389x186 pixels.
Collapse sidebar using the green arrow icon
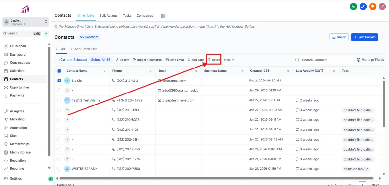pyautogui.click(x=51, y=179)
